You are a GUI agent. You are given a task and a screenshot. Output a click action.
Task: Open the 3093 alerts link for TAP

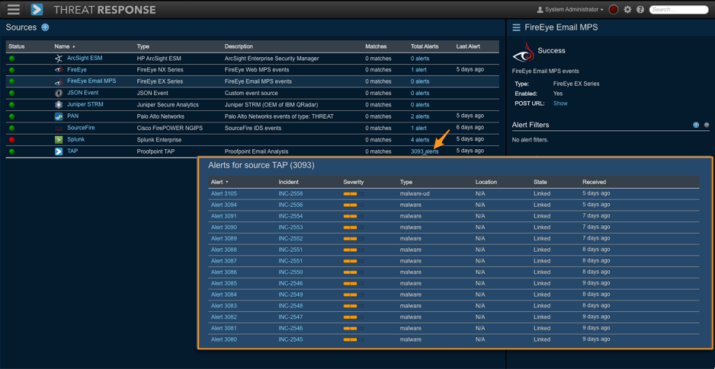point(425,151)
